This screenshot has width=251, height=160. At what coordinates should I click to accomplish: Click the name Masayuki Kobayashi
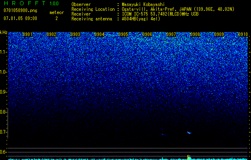tap(143, 4)
